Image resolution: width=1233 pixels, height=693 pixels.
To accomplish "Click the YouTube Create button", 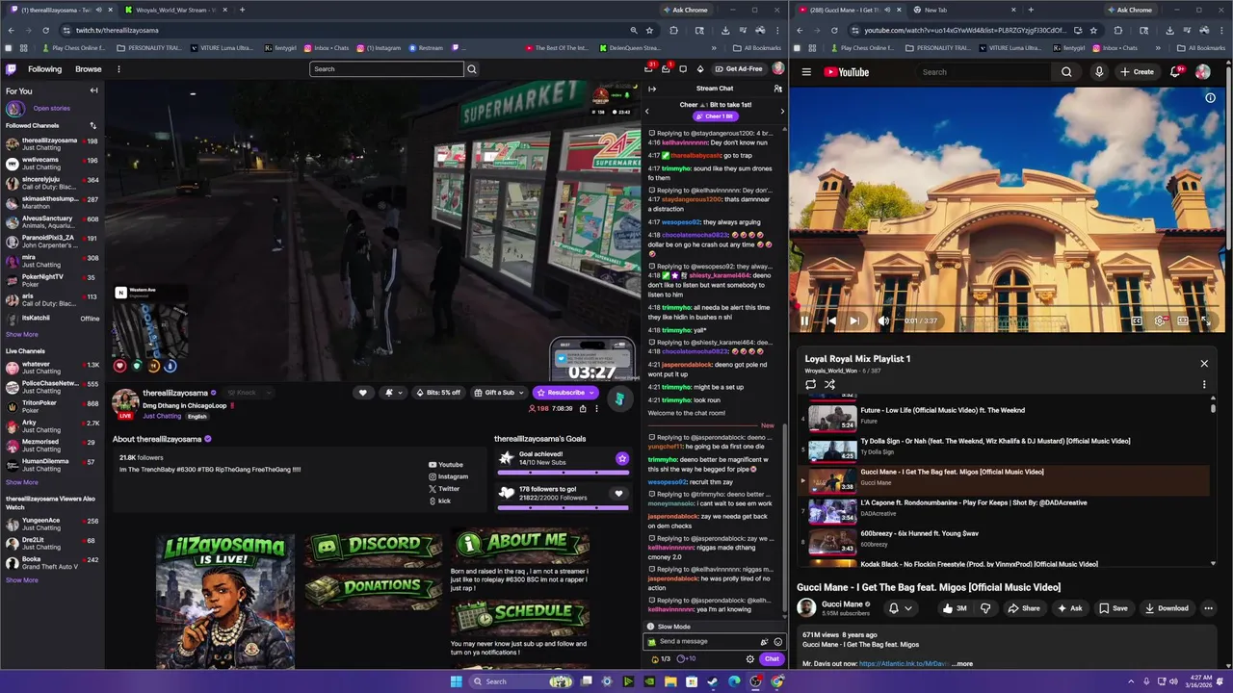I will pos(1137,72).
